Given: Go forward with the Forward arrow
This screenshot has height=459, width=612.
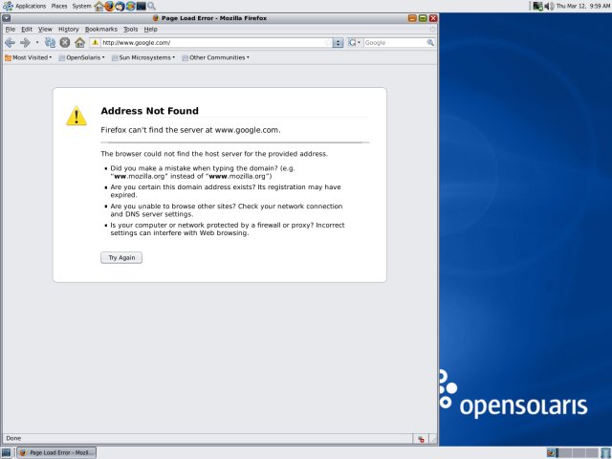Looking at the screenshot, I should click(25, 42).
